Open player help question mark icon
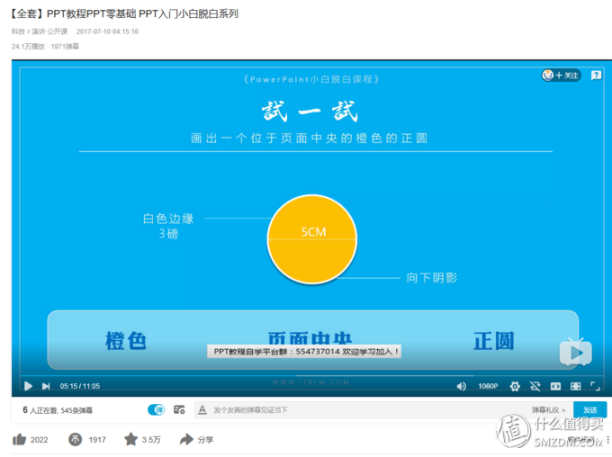Image resolution: width=612 pixels, height=457 pixels. click(596, 75)
